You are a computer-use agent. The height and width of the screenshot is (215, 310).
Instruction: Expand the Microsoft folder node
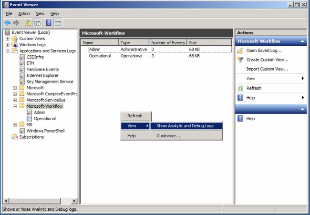pyautogui.click(x=15, y=88)
